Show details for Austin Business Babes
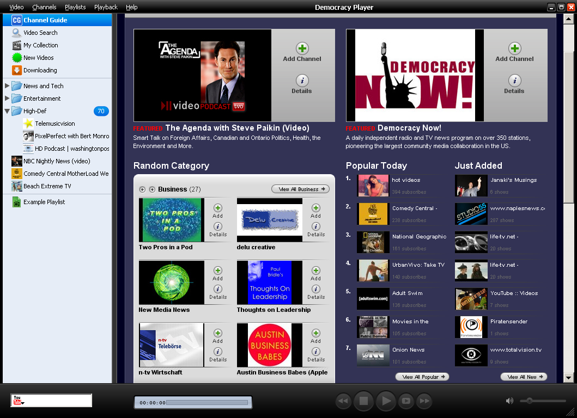Screen dimensions: 577x418 [315, 355]
